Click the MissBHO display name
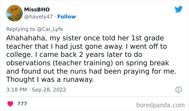189x111 pixels. [37, 9]
